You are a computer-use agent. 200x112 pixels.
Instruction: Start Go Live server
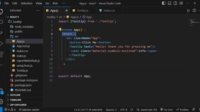coord(167,110)
